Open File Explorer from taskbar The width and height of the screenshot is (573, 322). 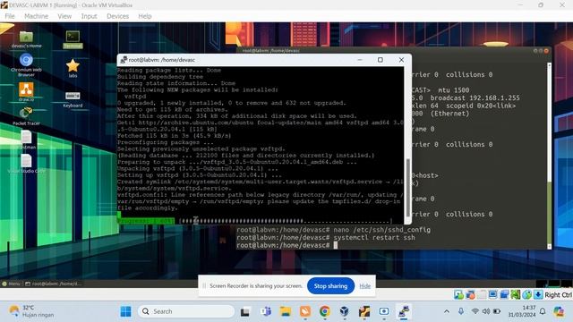[286, 311]
